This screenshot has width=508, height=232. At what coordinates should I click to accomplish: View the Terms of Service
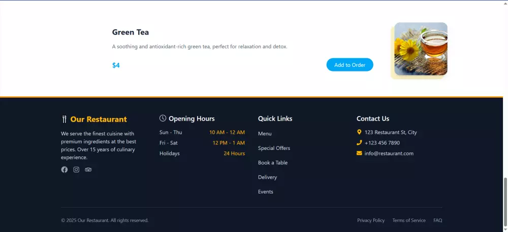pos(409,220)
